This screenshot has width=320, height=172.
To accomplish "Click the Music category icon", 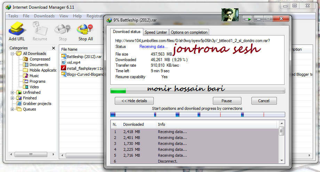I will point(25,76).
